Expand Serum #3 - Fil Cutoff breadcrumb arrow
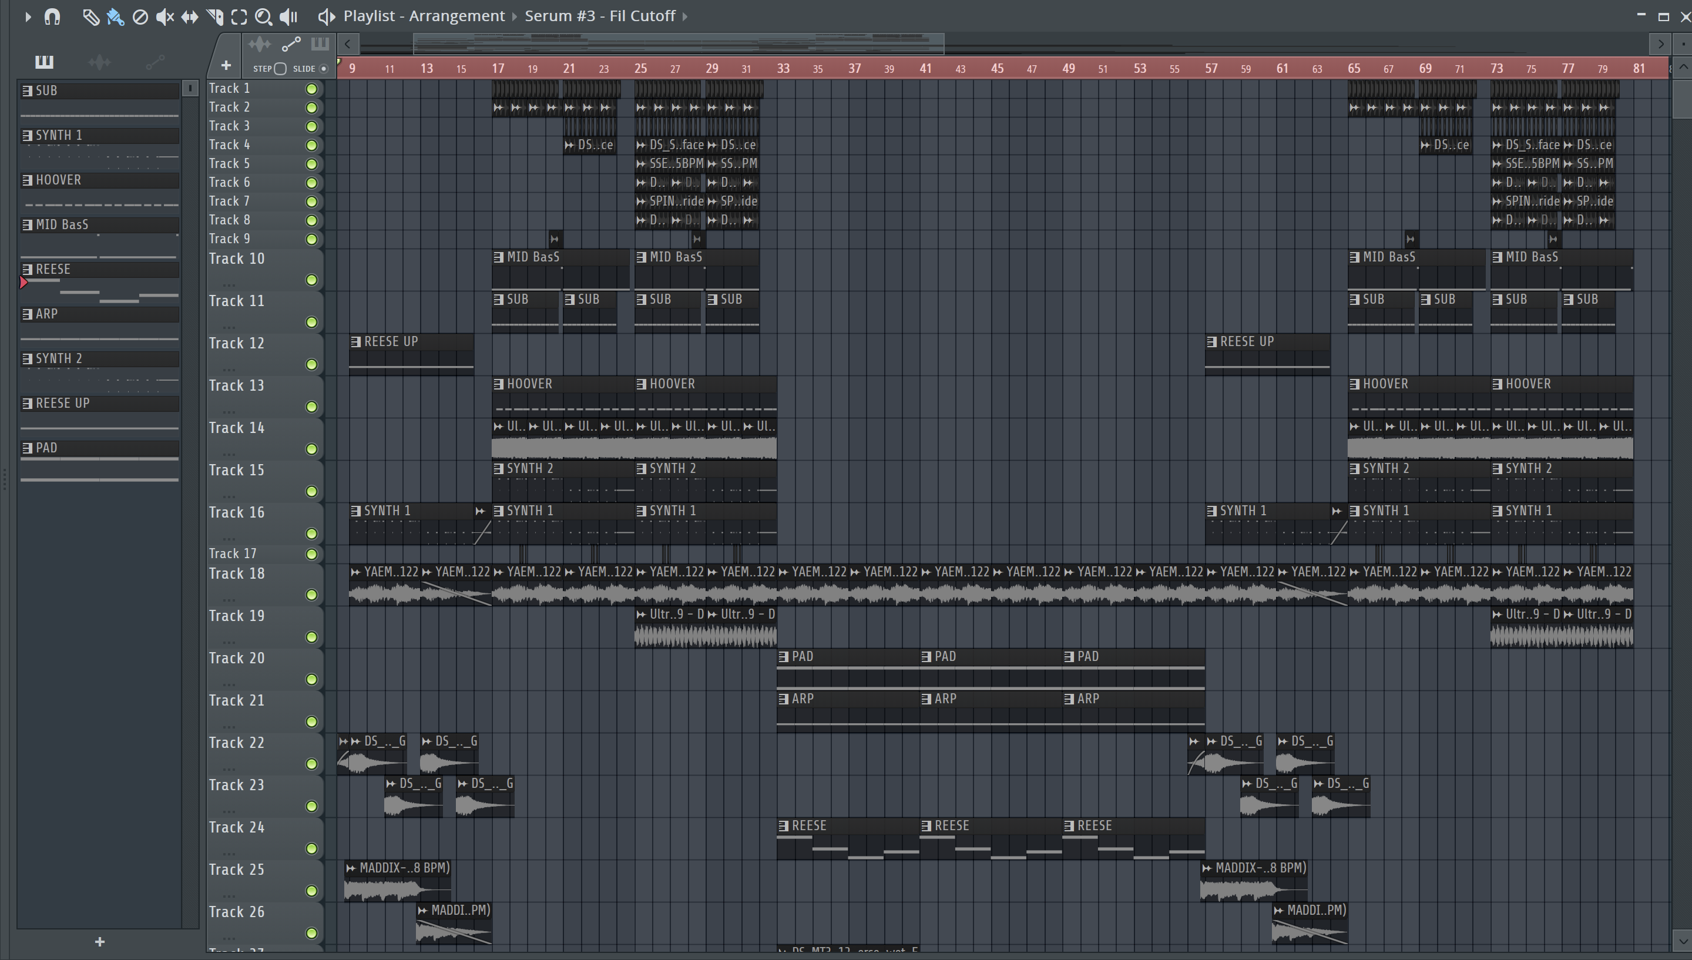Image resolution: width=1692 pixels, height=960 pixels. (685, 16)
